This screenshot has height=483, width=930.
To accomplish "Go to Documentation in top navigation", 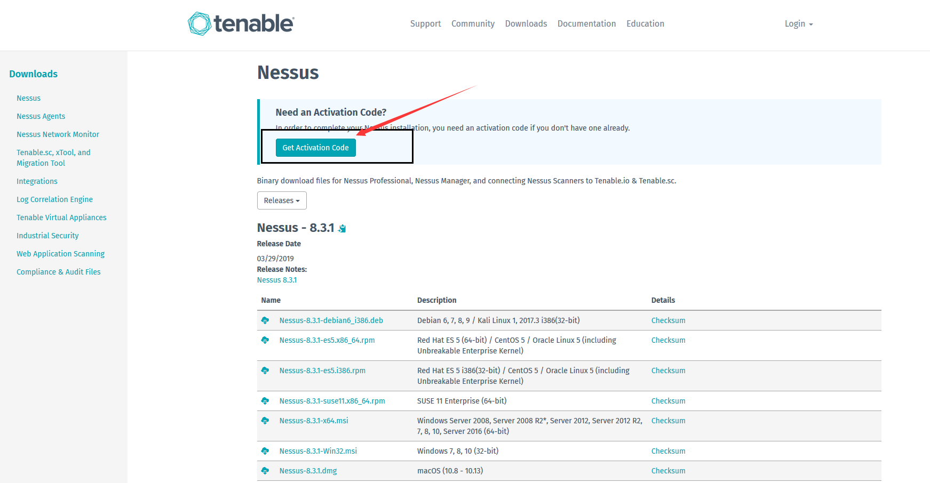I will 586,24.
